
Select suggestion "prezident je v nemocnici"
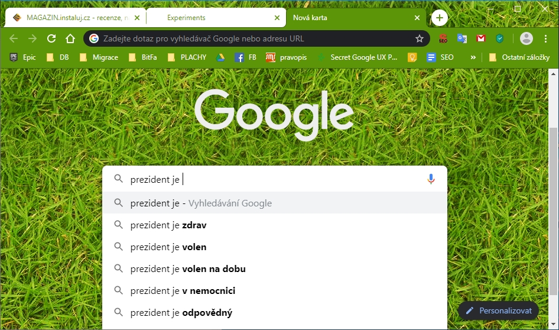tap(183, 291)
